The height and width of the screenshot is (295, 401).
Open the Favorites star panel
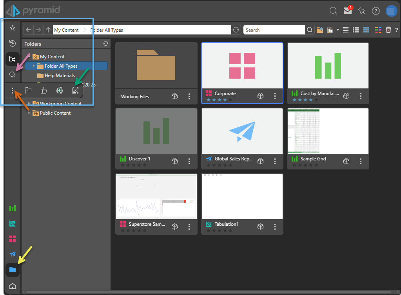[x=13, y=28]
